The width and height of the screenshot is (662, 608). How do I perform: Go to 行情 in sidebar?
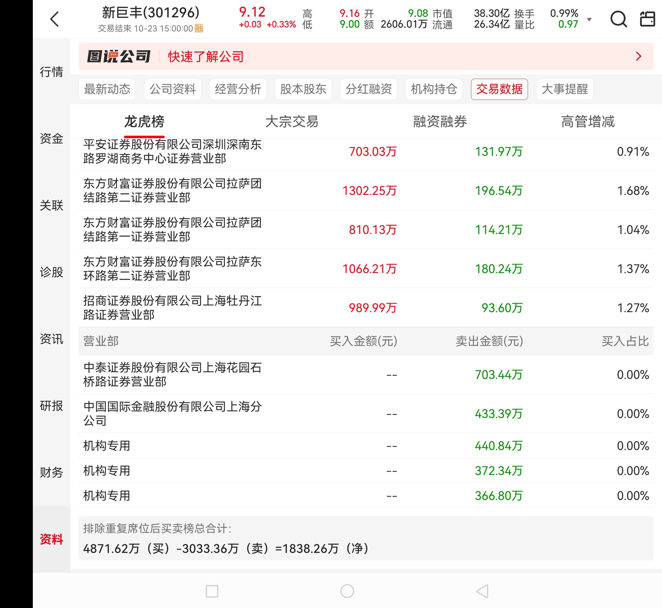pyautogui.click(x=51, y=72)
